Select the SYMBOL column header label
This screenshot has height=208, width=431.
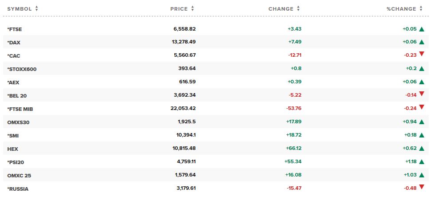coord(20,9)
